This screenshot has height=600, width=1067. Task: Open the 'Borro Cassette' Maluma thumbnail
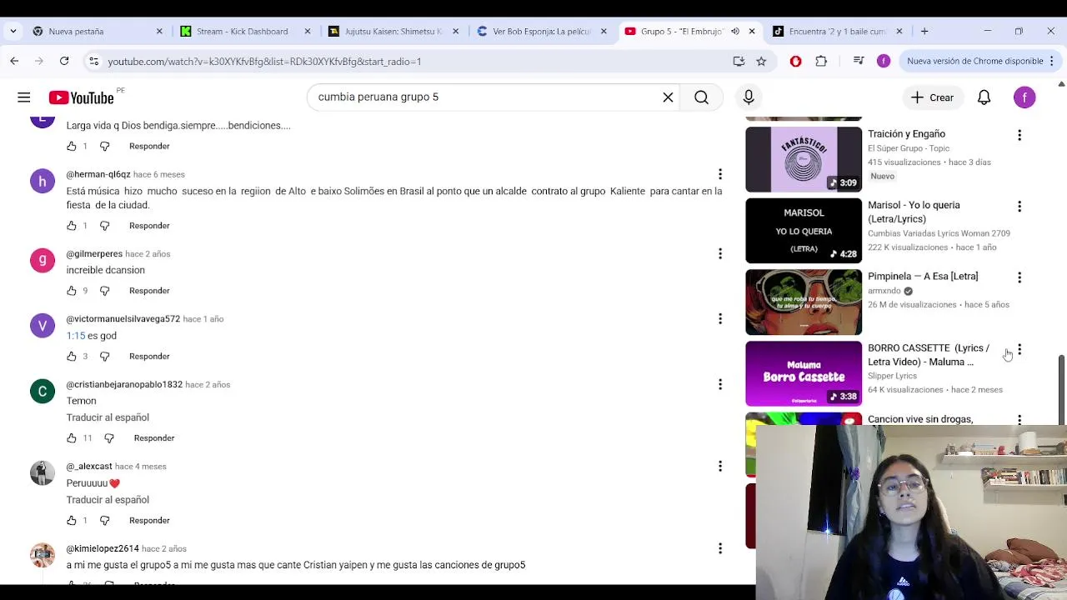point(804,373)
